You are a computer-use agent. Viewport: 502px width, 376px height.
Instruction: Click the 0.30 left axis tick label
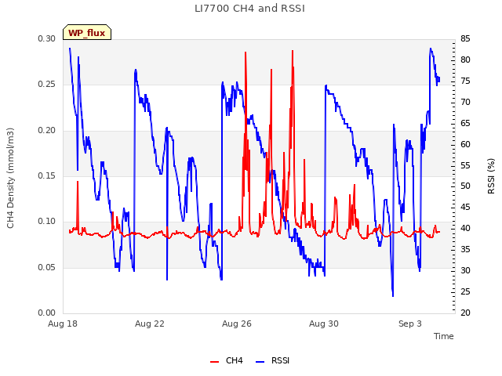[47, 38]
